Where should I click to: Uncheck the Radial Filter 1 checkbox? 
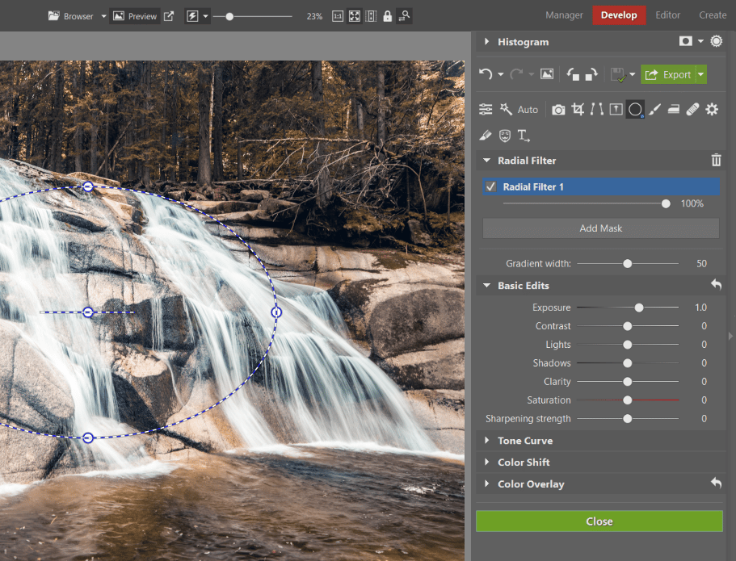[491, 186]
